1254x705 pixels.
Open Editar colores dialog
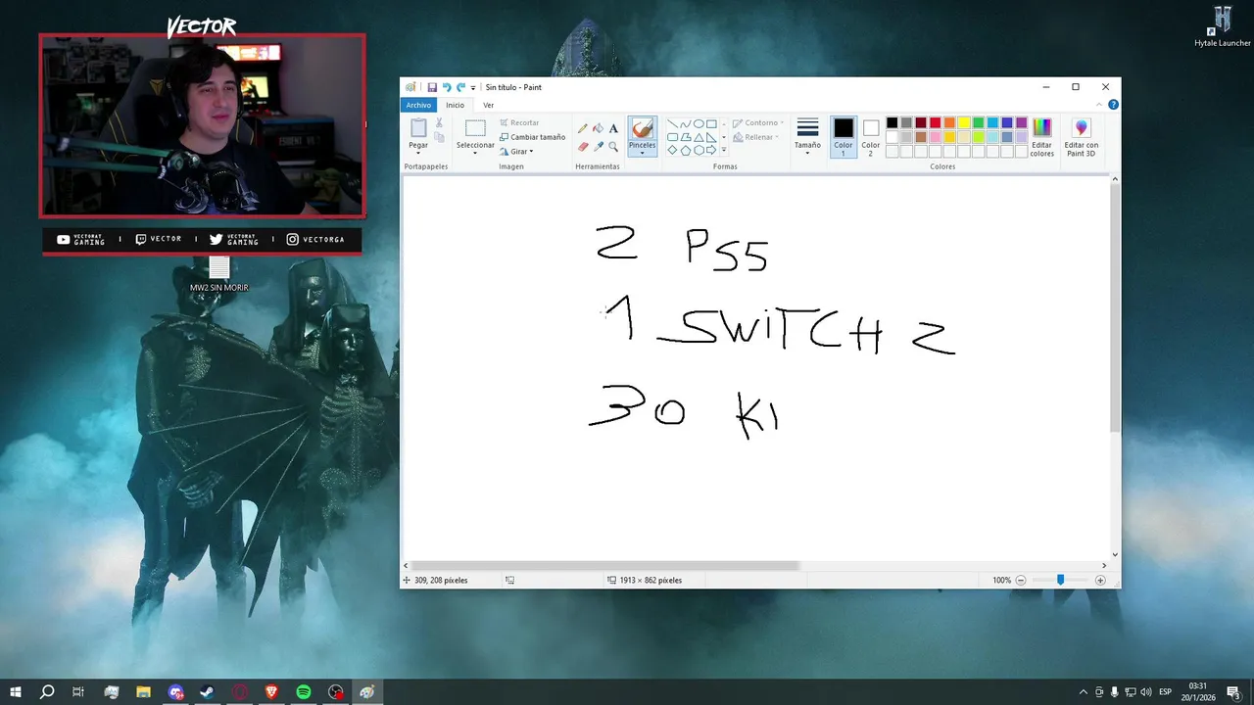click(x=1042, y=137)
